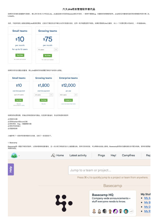Click 'for up to 10 users' text
Image resolution: width=158 pixels, height=224 pixels.
pyautogui.click(x=20, y=49)
